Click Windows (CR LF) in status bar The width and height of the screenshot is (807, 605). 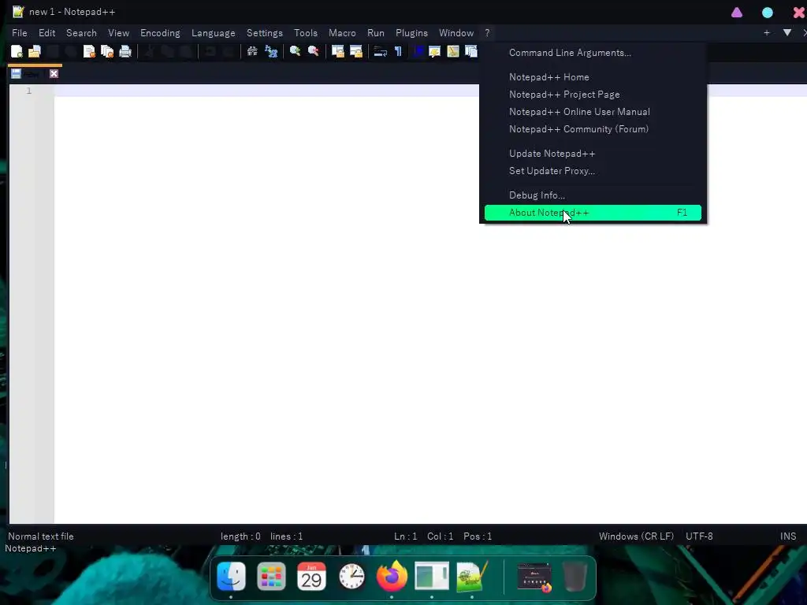(636, 536)
